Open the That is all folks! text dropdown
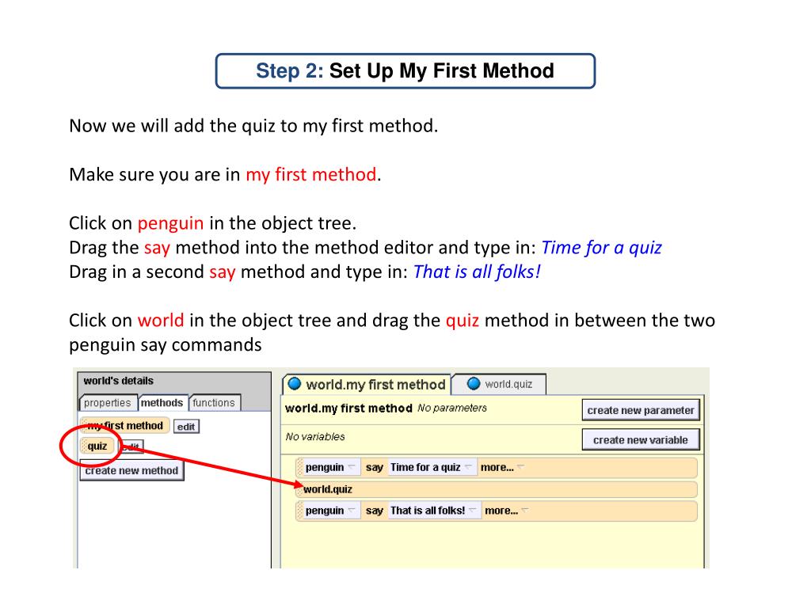The image size is (811, 608). [x=433, y=511]
